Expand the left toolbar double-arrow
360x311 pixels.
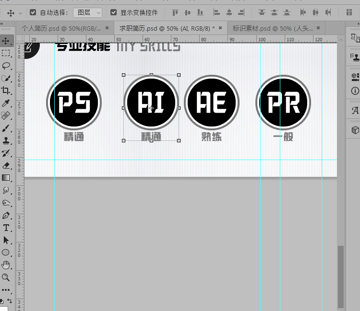pos(2,23)
